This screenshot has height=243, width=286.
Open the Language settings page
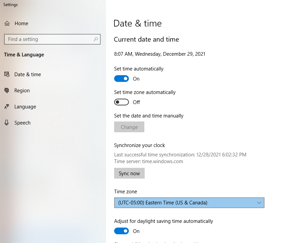[25, 106]
